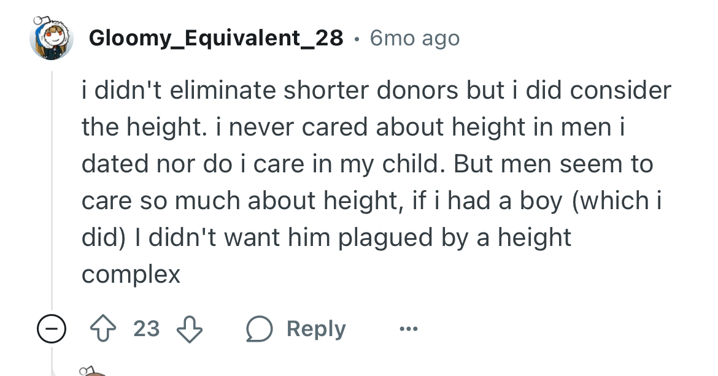This screenshot has width=718, height=376.
Task: Collapse the comment thread with minus button
Action: (52, 328)
